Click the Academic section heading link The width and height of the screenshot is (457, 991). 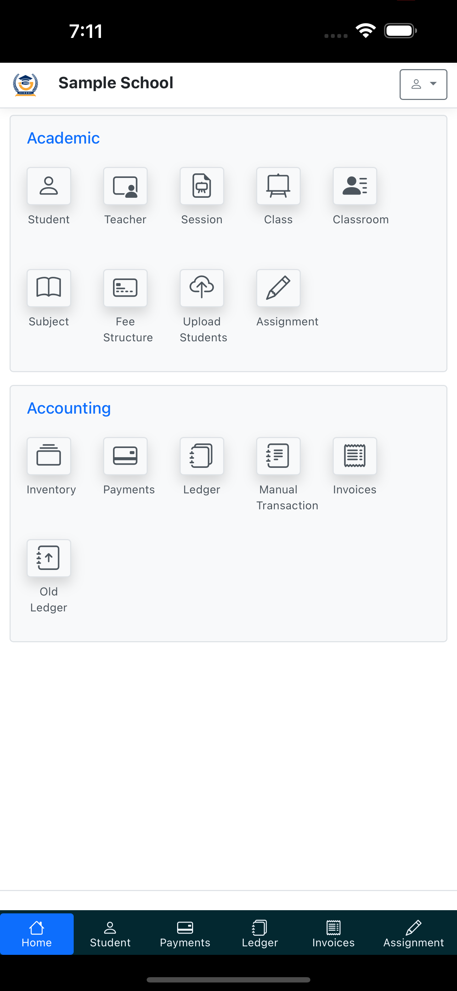63,138
